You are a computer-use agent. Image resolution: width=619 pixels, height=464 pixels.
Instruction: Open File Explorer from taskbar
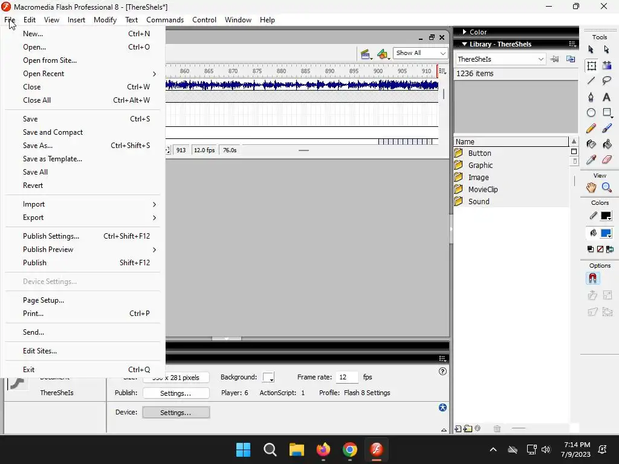coord(296,449)
